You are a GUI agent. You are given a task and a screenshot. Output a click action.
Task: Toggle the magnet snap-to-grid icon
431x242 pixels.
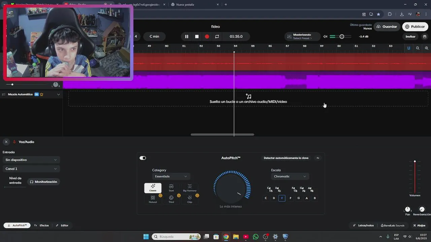409,48
